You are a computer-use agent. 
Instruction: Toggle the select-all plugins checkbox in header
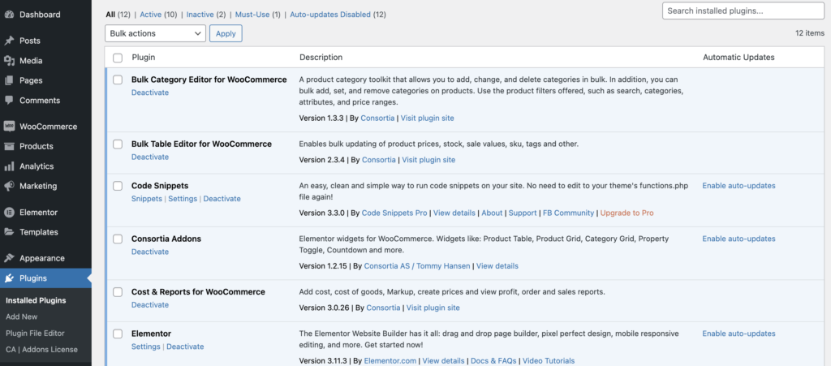[118, 58]
